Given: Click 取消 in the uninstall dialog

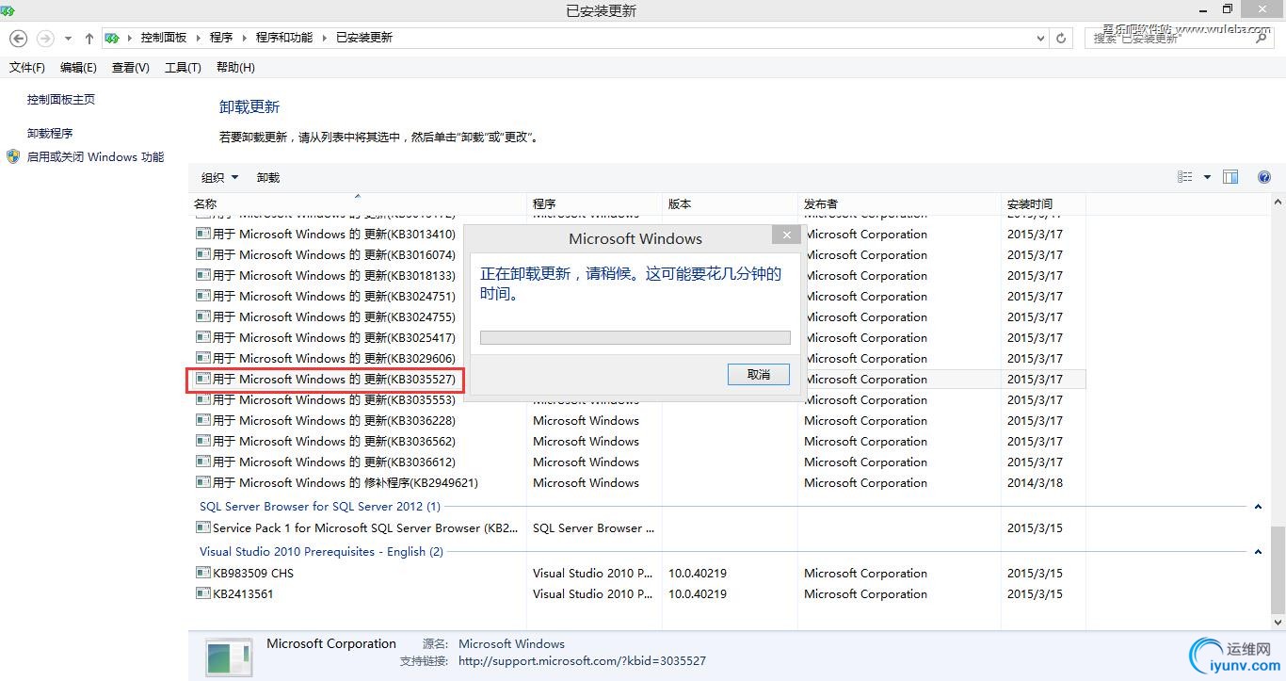Looking at the screenshot, I should 759,375.
